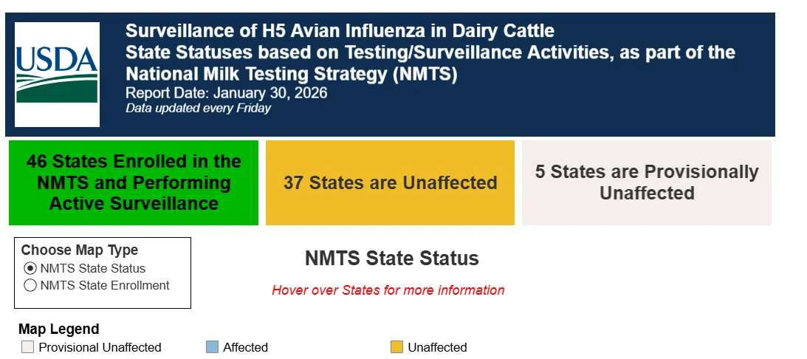Click the Report Date January 30, 2026 text
Viewport: 807px width, 359px height.
pyautogui.click(x=227, y=93)
